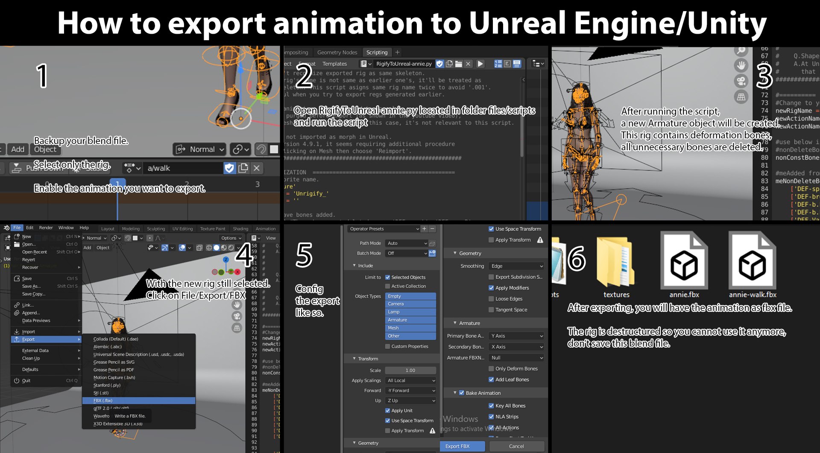
Task: Toggle the Selected Objects checkbox
Action: coord(387,277)
